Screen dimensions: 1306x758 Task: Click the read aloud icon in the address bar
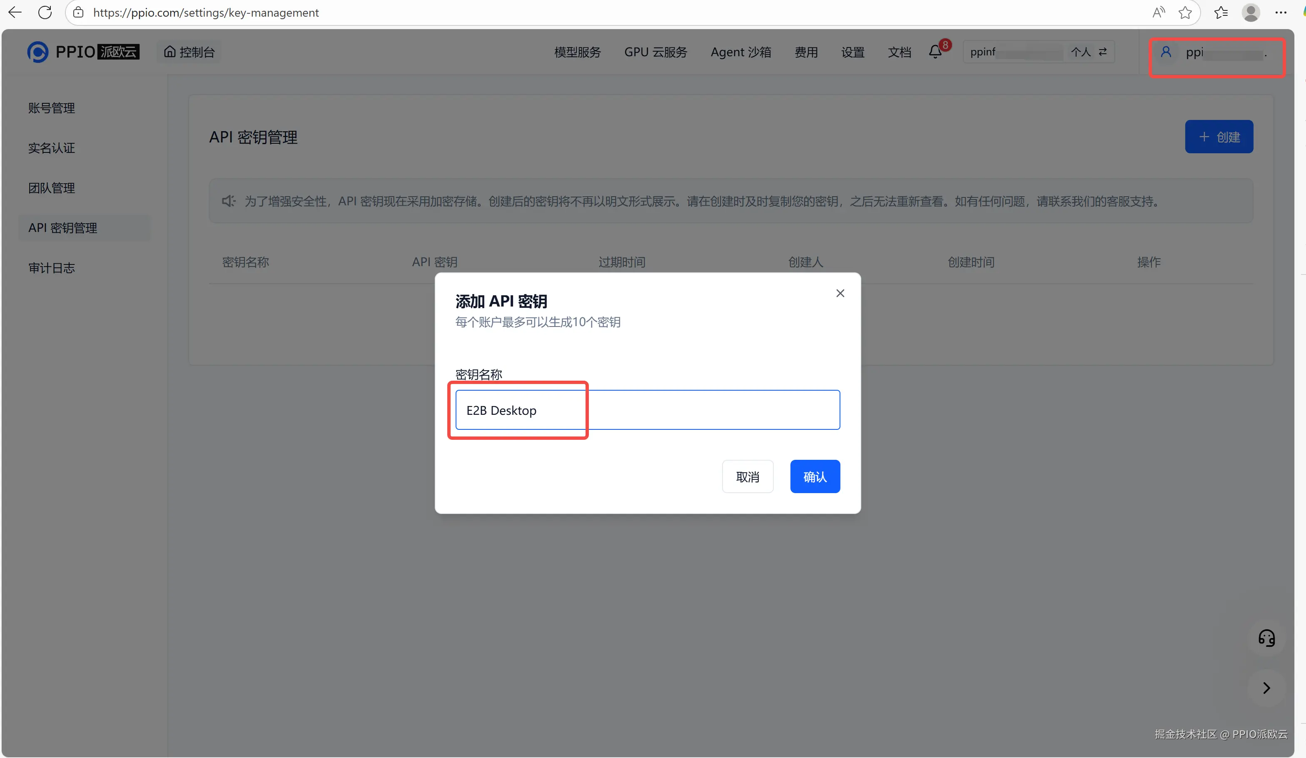1158,12
